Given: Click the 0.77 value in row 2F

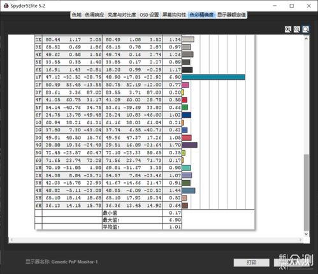Looking at the screenshot, I should (175, 85).
